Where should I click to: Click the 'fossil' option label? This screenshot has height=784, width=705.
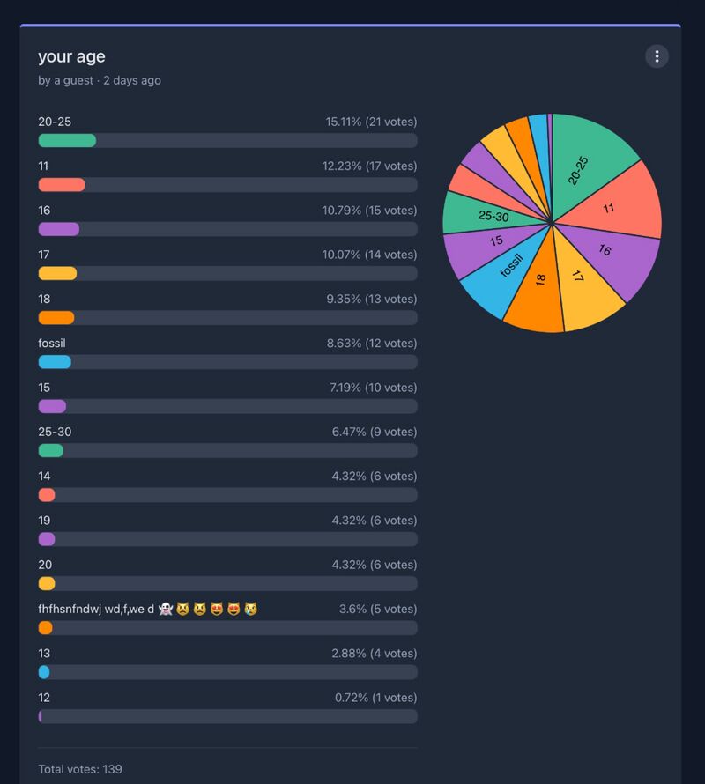(54, 343)
